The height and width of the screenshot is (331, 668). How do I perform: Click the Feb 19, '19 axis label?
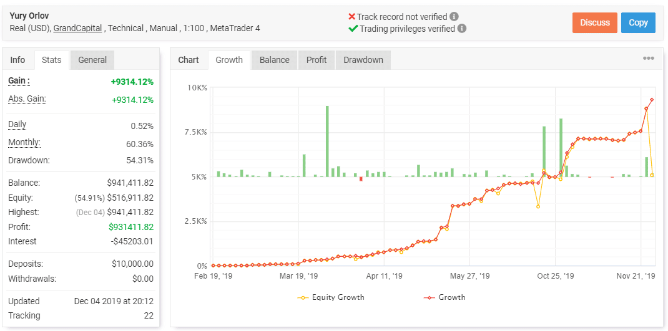pos(213,276)
